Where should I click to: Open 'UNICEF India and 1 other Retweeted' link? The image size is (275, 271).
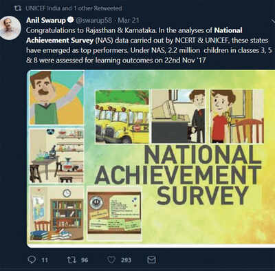74,8
